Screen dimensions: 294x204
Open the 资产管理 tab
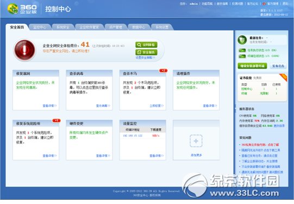point(116,27)
